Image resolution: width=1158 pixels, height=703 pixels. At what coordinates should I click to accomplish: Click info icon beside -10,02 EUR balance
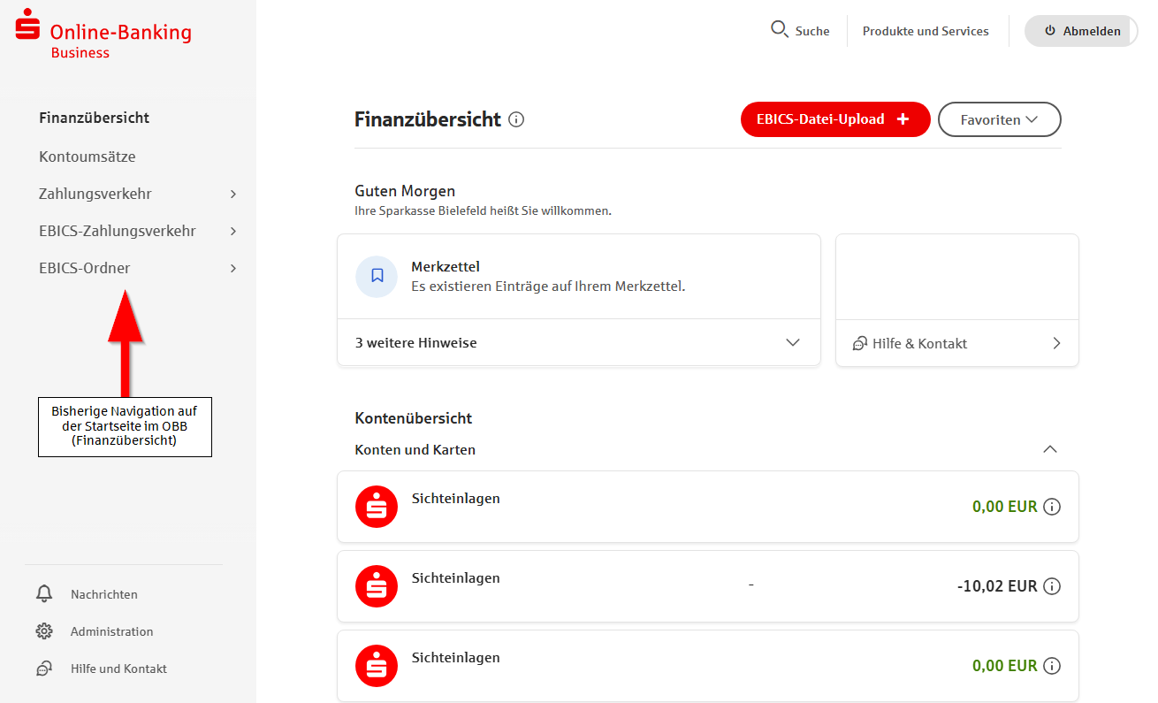pos(1051,586)
